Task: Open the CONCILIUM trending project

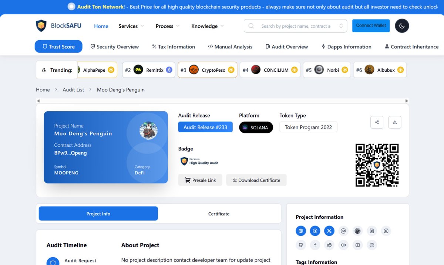Action: pyautogui.click(x=270, y=70)
